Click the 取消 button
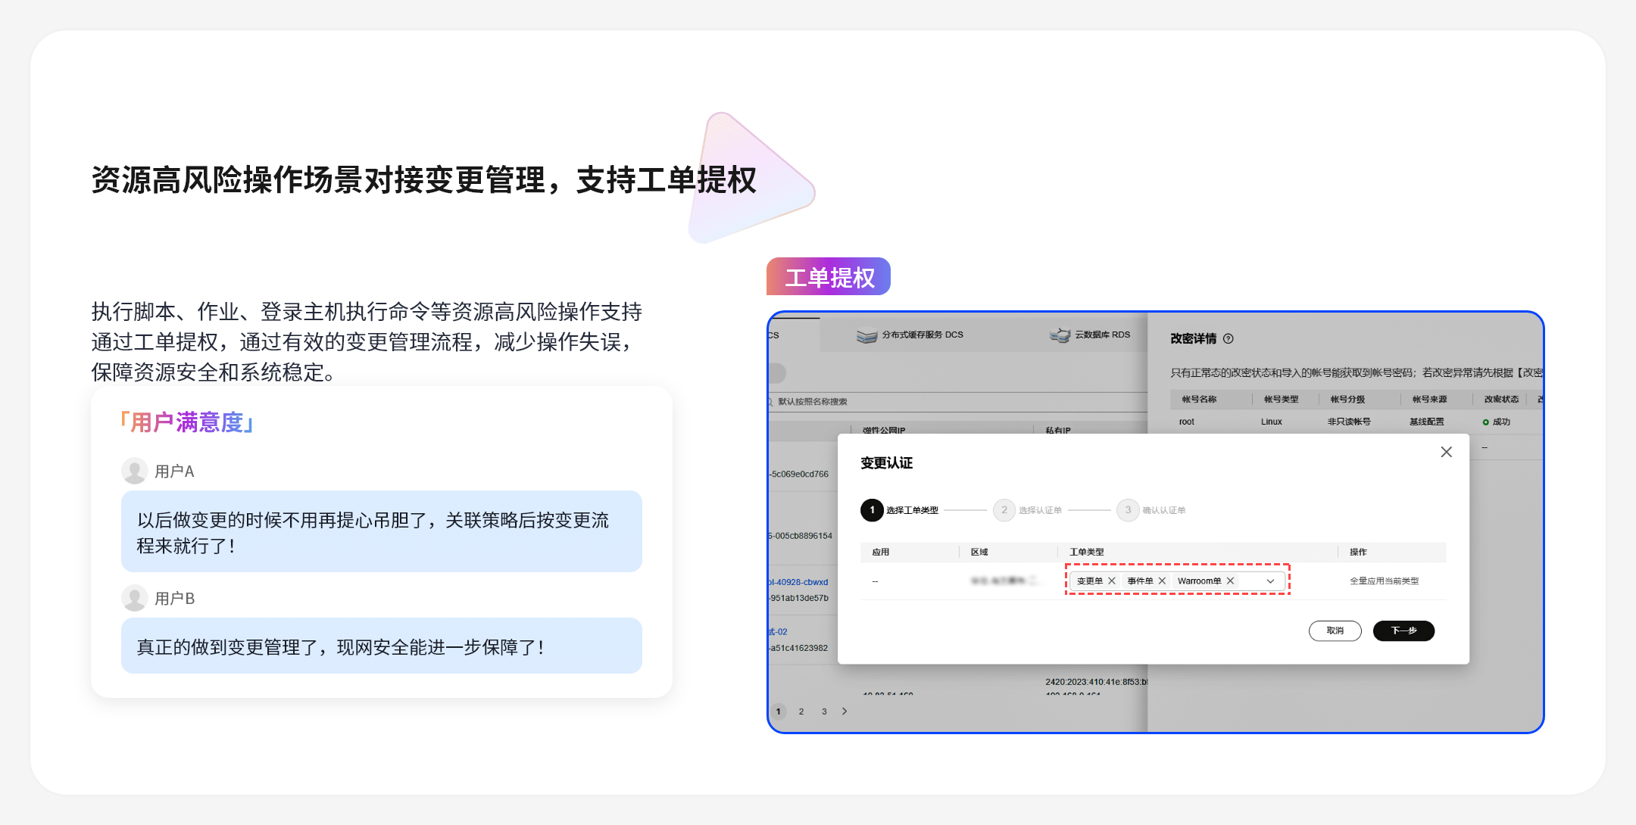This screenshot has height=825, width=1636. point(1335,630)
